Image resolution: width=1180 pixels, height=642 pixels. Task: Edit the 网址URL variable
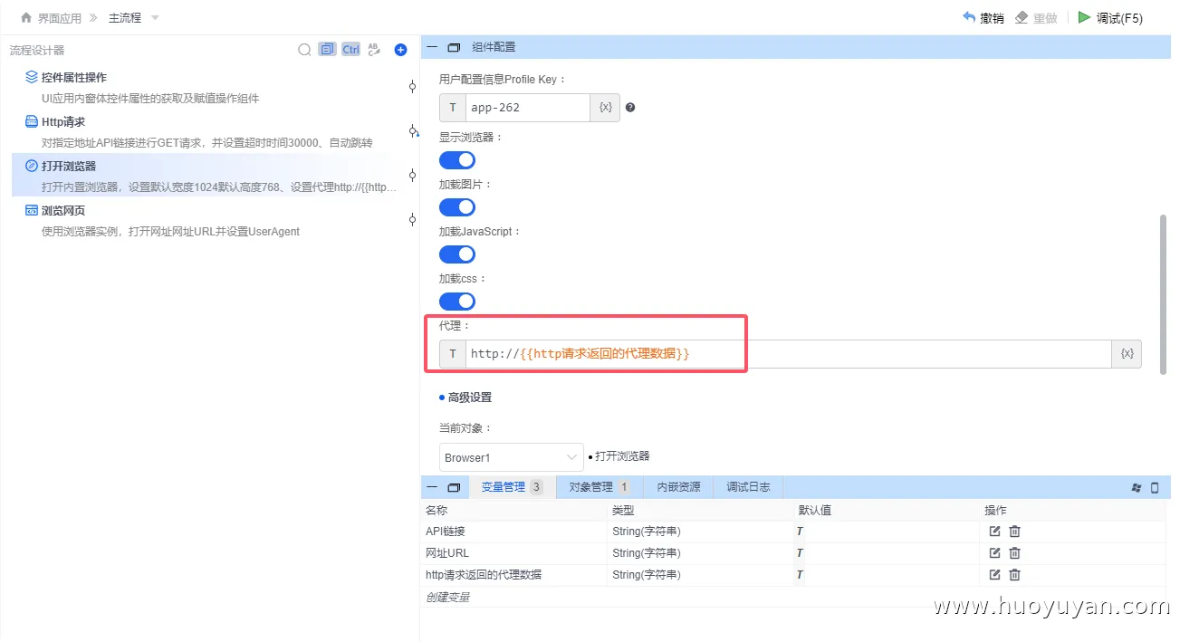click(x=994, y=552)
